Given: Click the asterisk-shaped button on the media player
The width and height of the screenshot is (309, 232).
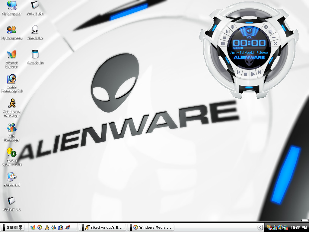Looking at the screenshot, I should (x=233, y=27).
